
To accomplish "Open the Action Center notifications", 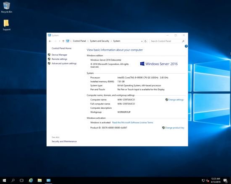I will pyautogui.click(x=226, y=181).
